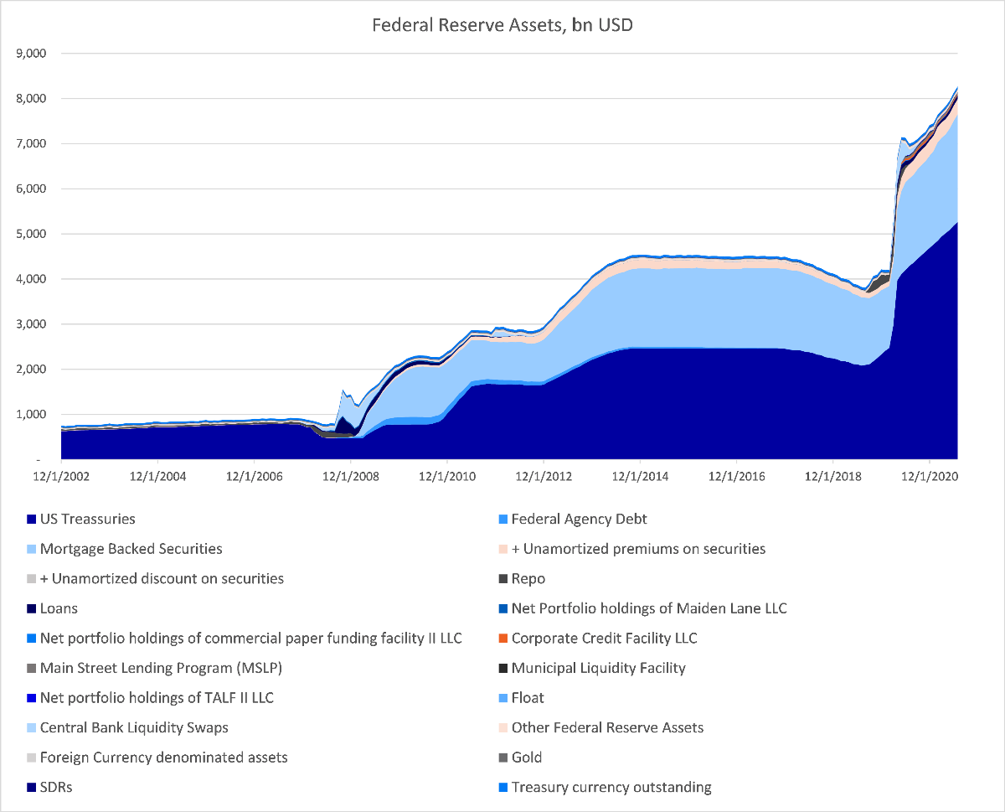Click the Central Bank Liquidity Swaps legend entry
The height and width of the screenshot is (812, 1005).
(134, 727)
